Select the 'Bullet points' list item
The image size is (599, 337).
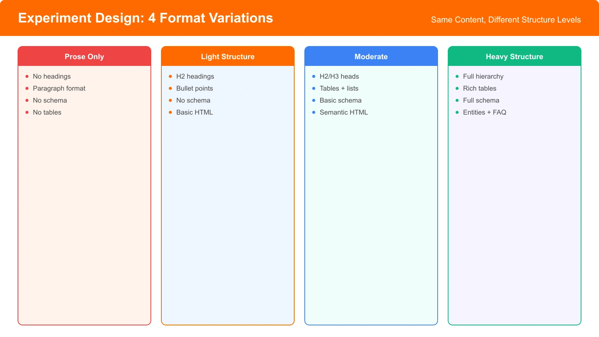click(195, 88)
